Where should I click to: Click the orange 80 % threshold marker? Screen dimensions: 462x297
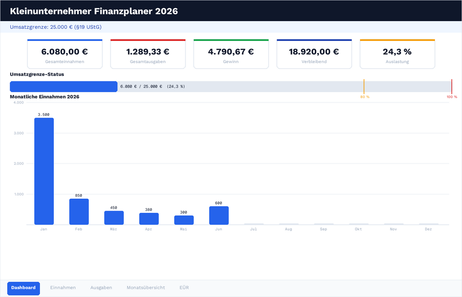(364, 86)
